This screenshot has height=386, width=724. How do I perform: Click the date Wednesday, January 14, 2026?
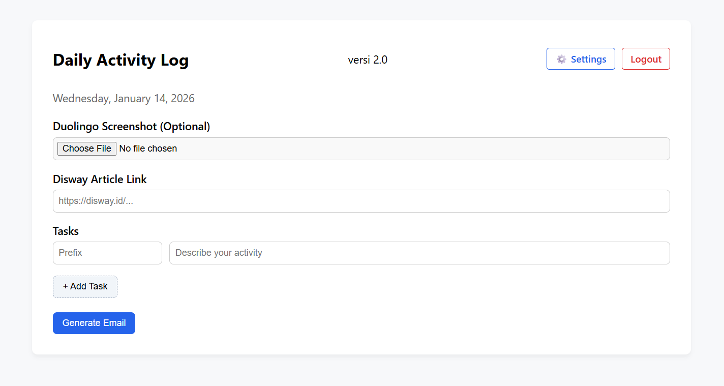point(124,99)
